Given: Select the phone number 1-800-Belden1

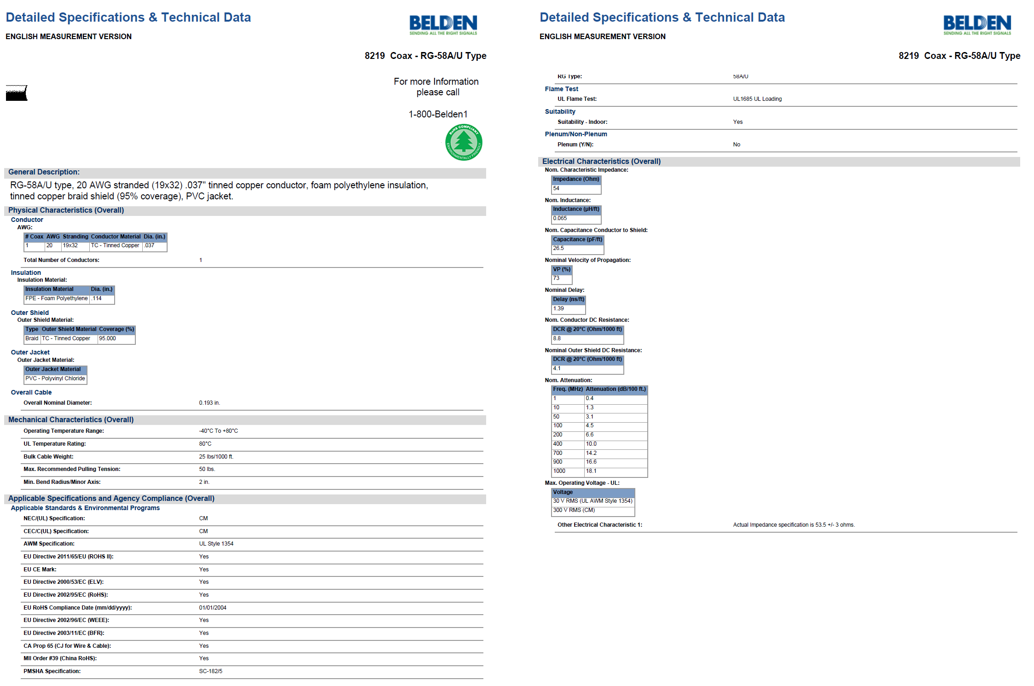Looking at the screenshot, I should point(438,114).
